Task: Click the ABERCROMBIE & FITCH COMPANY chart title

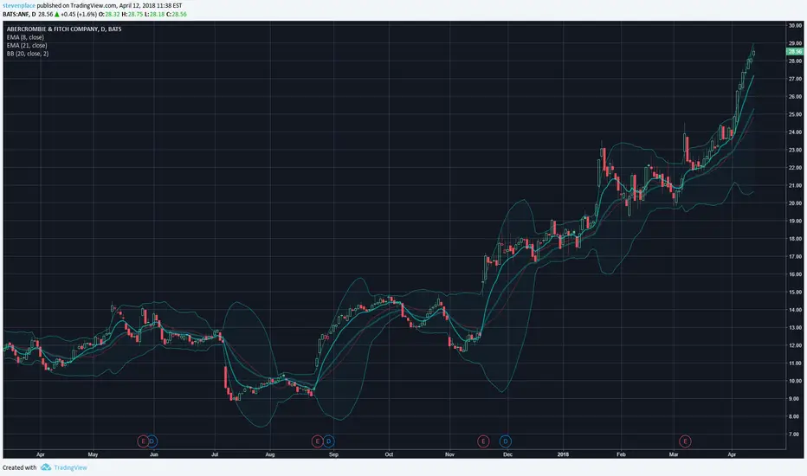Action: pyautogui.click(x=64, y=29)
